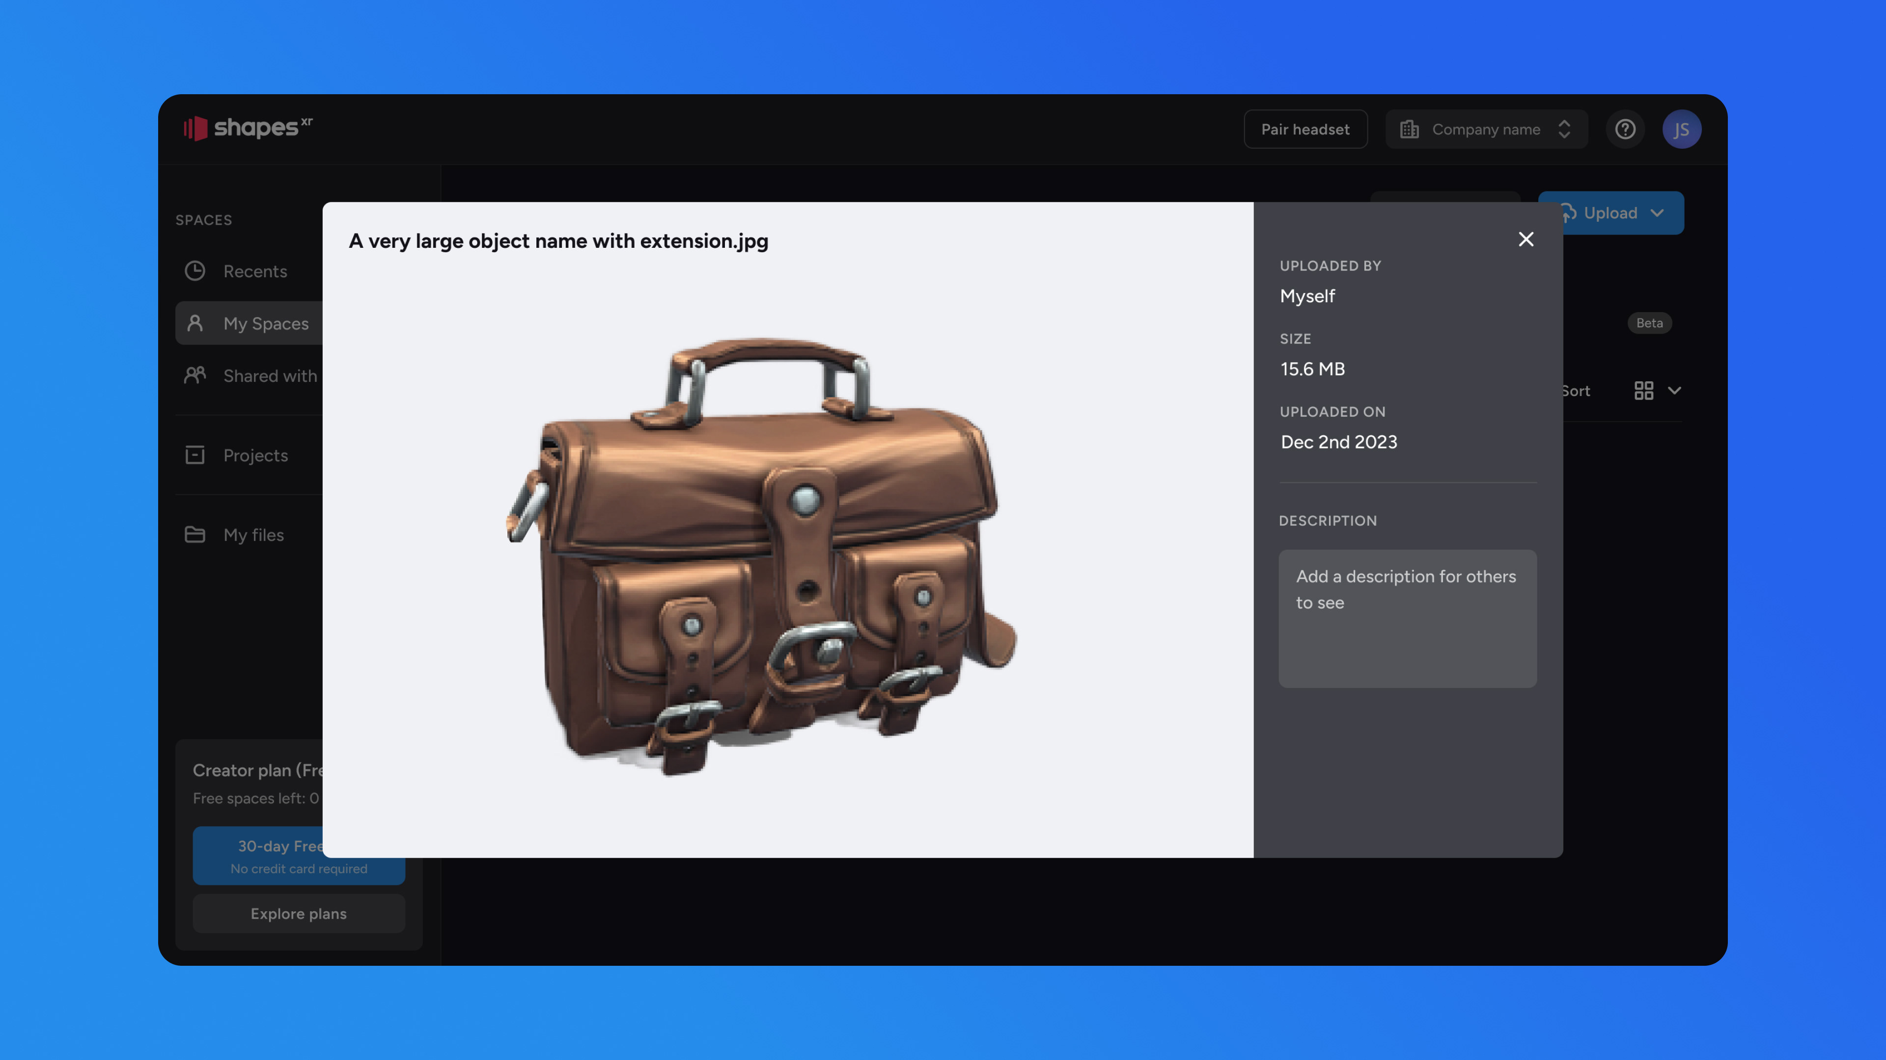This screenshot has width=1886, height=1060.
Task: Expand the grid view options chevron
Action: click(1674, 391)
